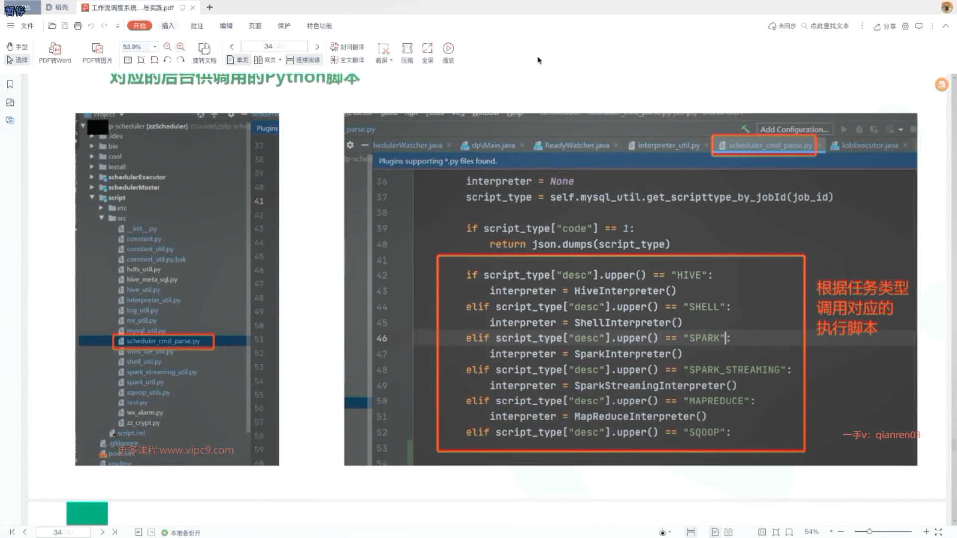Screen dimensions: 957x538
Task: Open the 保护 ribbon tab
Action: point(284,26)
